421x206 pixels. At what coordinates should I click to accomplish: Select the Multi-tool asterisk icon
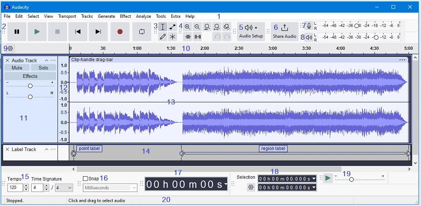[173, 37]
